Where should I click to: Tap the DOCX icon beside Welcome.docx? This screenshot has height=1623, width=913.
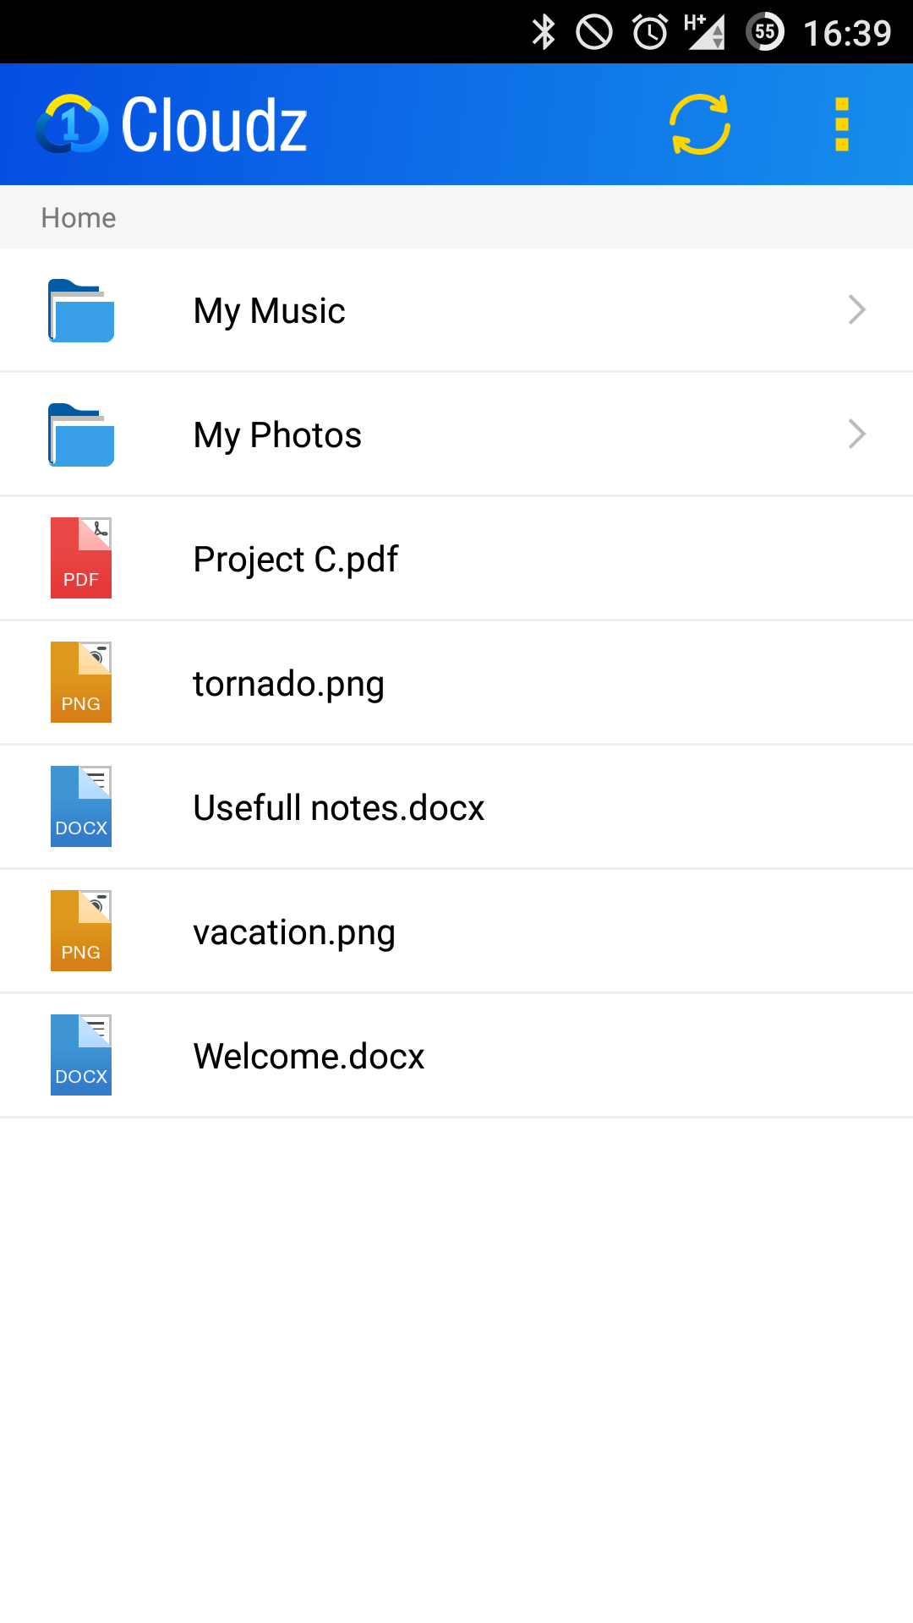81,1055
